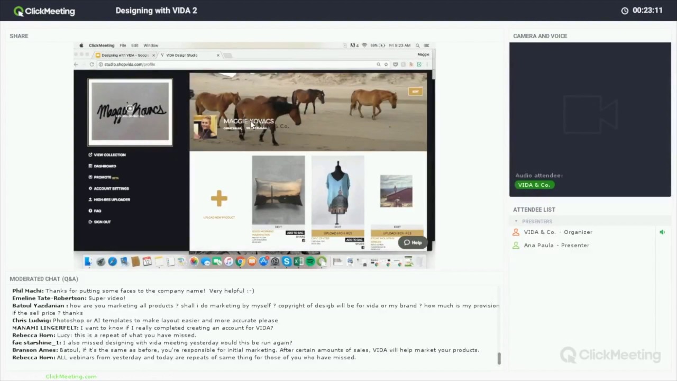Click the Skype icon in the shared dock
This screenshot has width=677, height=381.
click(x=287, y=261)
